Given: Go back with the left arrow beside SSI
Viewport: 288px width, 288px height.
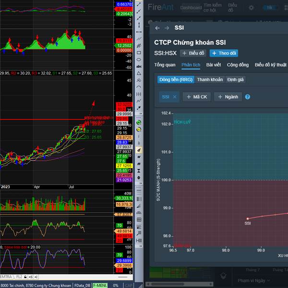Looking at the screenshot, I should [157, 28].
